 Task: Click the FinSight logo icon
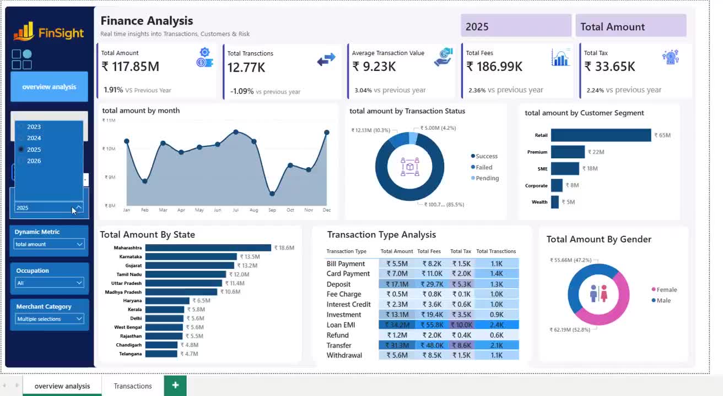[x=24, y=31]
